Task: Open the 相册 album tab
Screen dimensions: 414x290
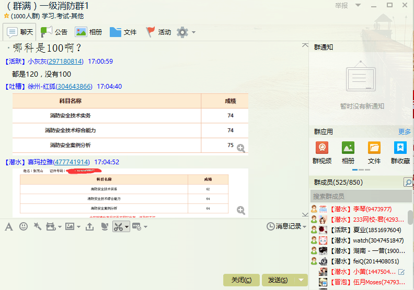Action: tap(88, 32)
